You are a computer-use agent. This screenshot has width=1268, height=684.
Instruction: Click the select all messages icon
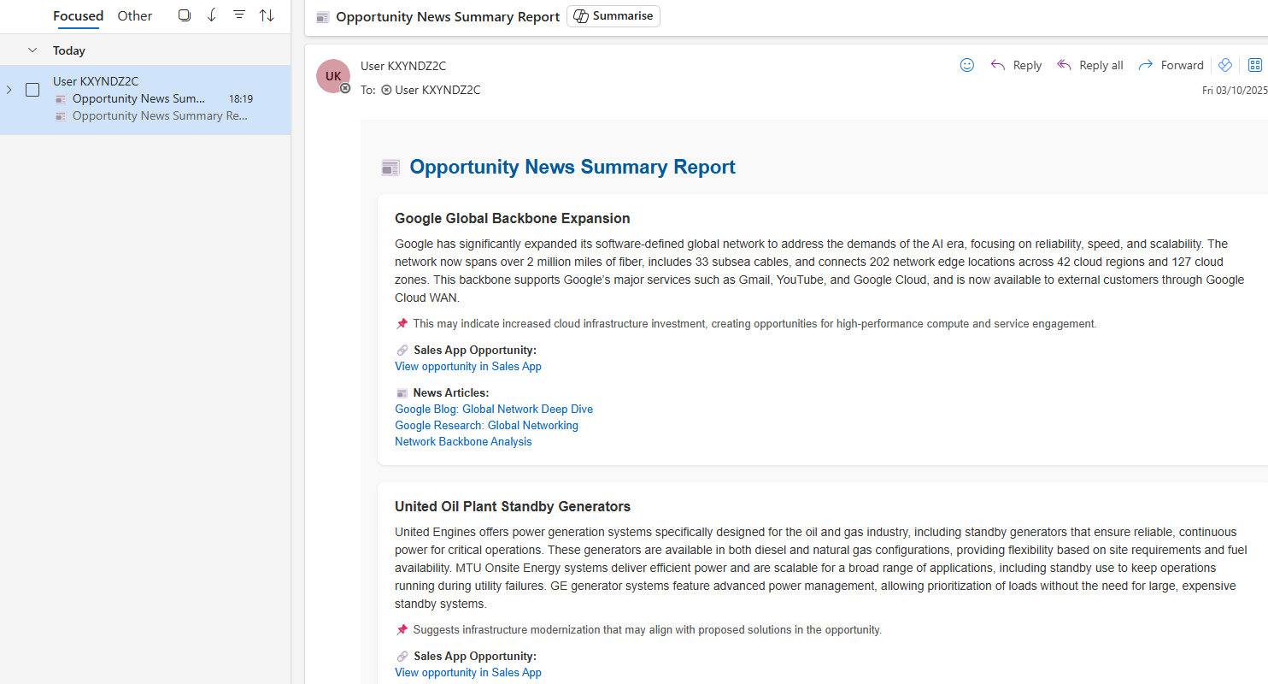coord(184,15)
